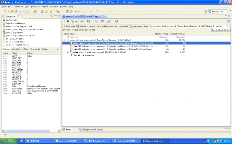Viewport: 232px width, 144px height.
Task: Switch to the dominator_tree tab
Action: (139, 26)
